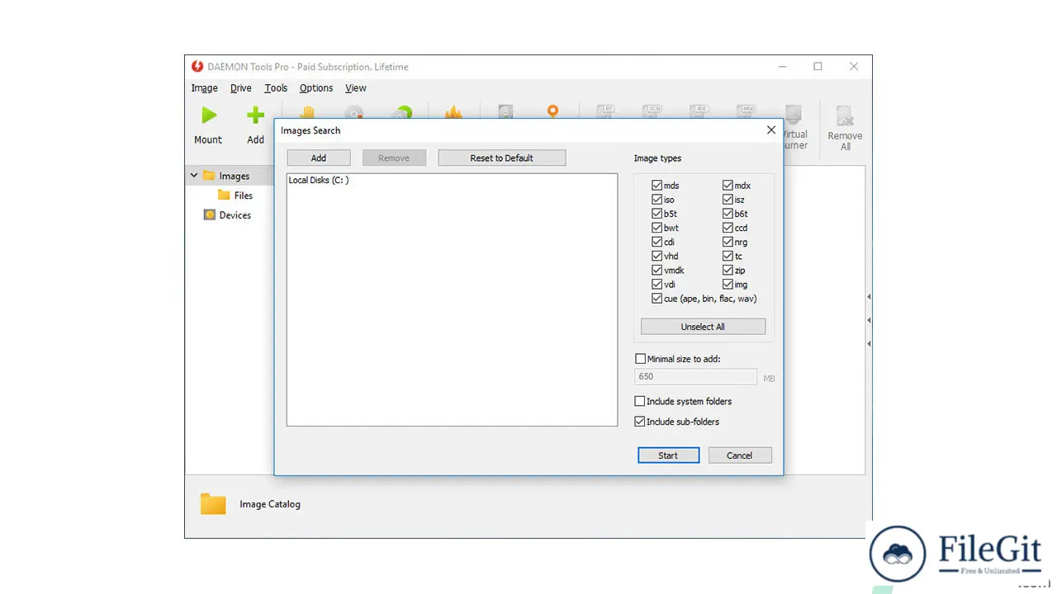Uncheck the vdi image type

[657, 284]
